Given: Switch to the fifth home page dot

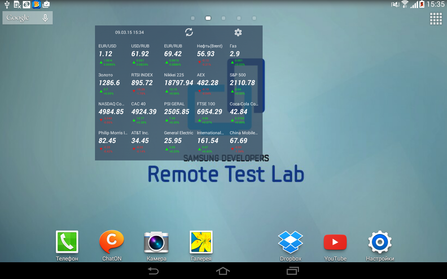Looking at the screenshot, I should click(254, 18).
